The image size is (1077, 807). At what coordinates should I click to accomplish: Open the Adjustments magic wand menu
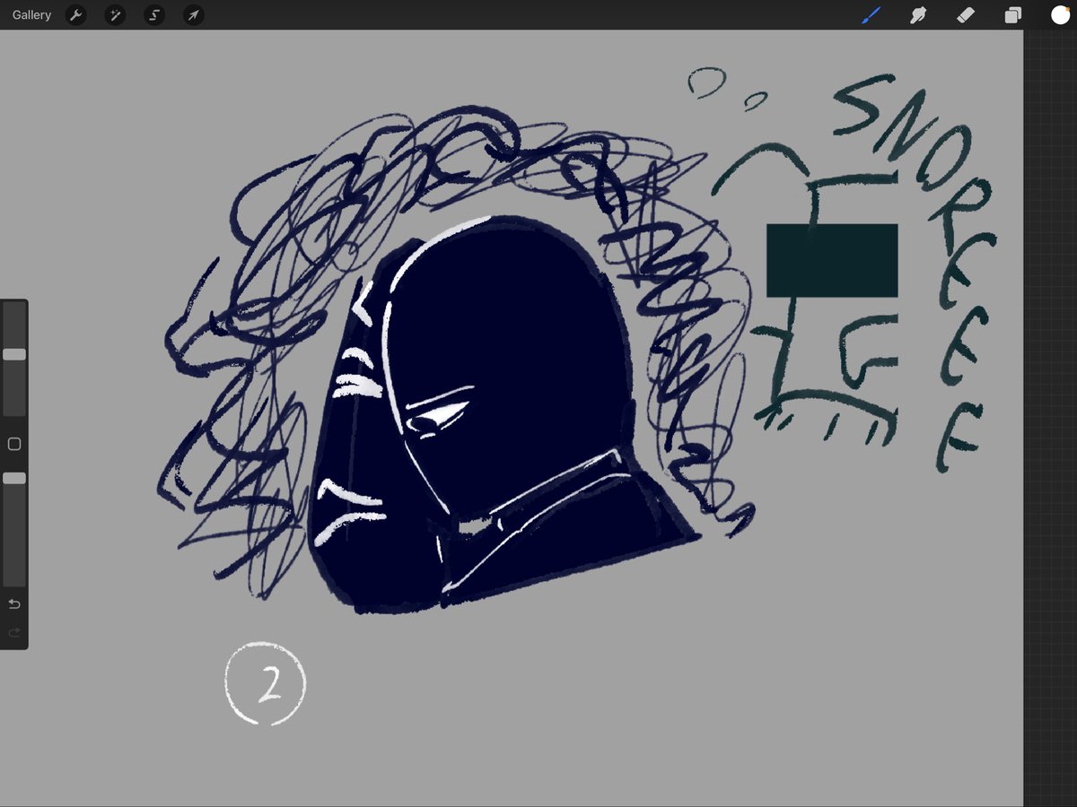pyautogui.click(x=115, y=15)
